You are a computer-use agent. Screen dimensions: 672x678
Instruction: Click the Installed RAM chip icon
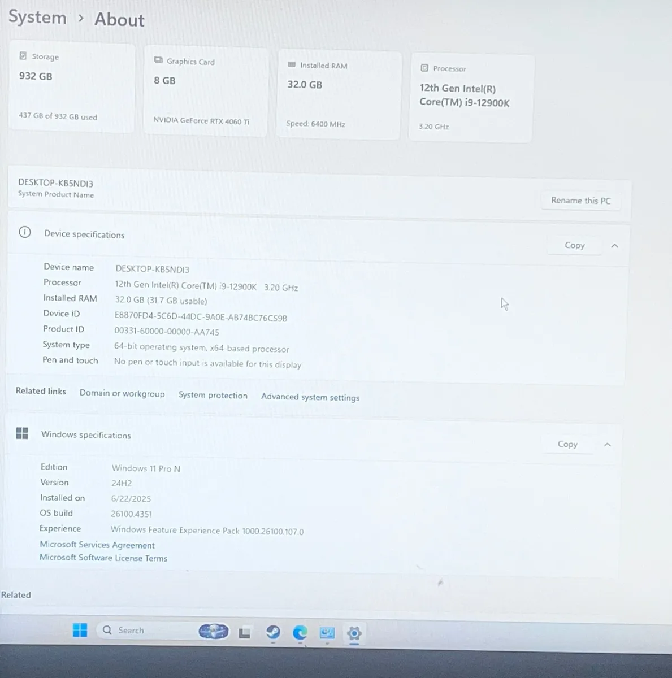(292, 64)
